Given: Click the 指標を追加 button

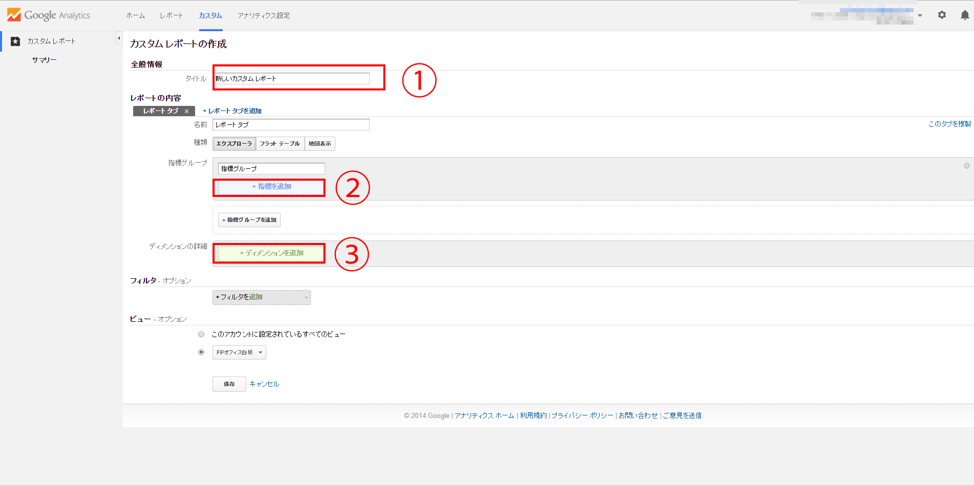Looking at the screenshot, I should (x=271, y=187).
